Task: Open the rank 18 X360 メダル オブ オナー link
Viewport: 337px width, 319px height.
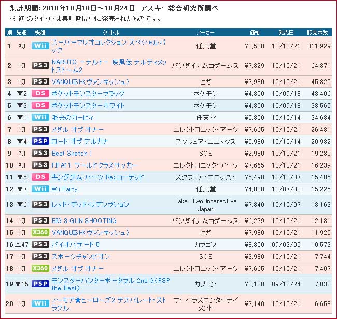Action: point(78,269)
